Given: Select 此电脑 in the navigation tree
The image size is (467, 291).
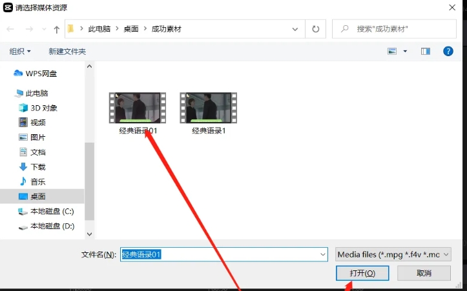Looking at the screenshot, I should [31, 94].
